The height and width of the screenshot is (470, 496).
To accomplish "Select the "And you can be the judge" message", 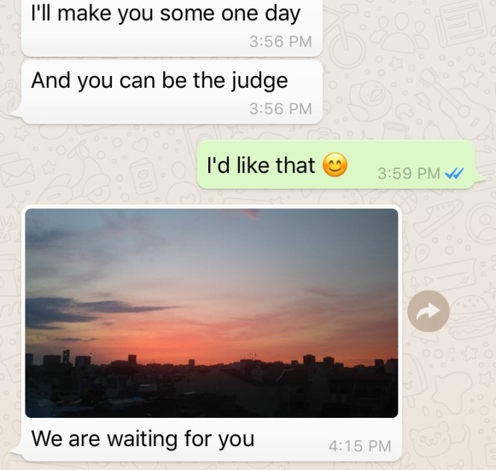I will coord(172,92).
